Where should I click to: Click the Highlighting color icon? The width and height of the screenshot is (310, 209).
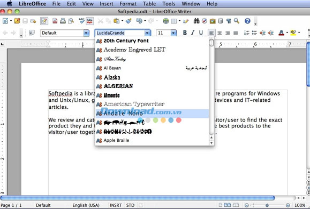(293, 33)
